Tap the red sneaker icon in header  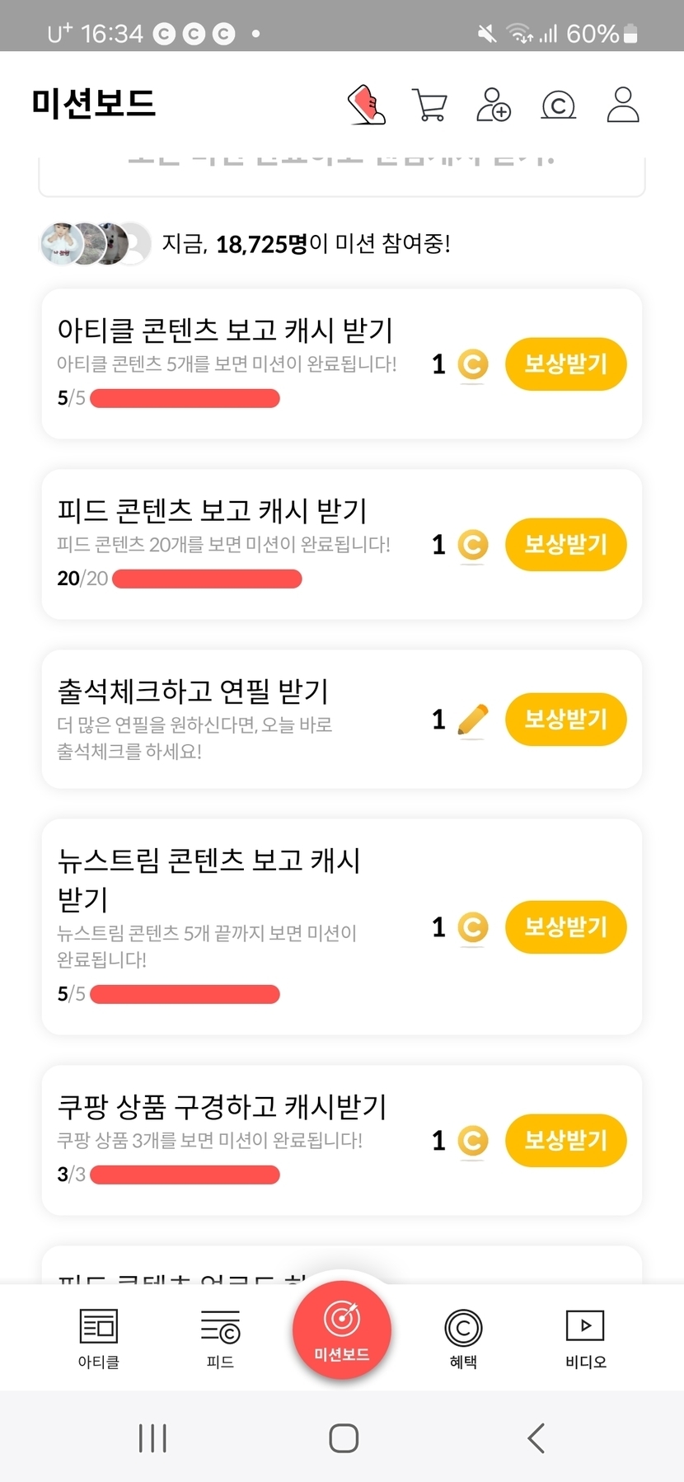click(x=368, y=105)
